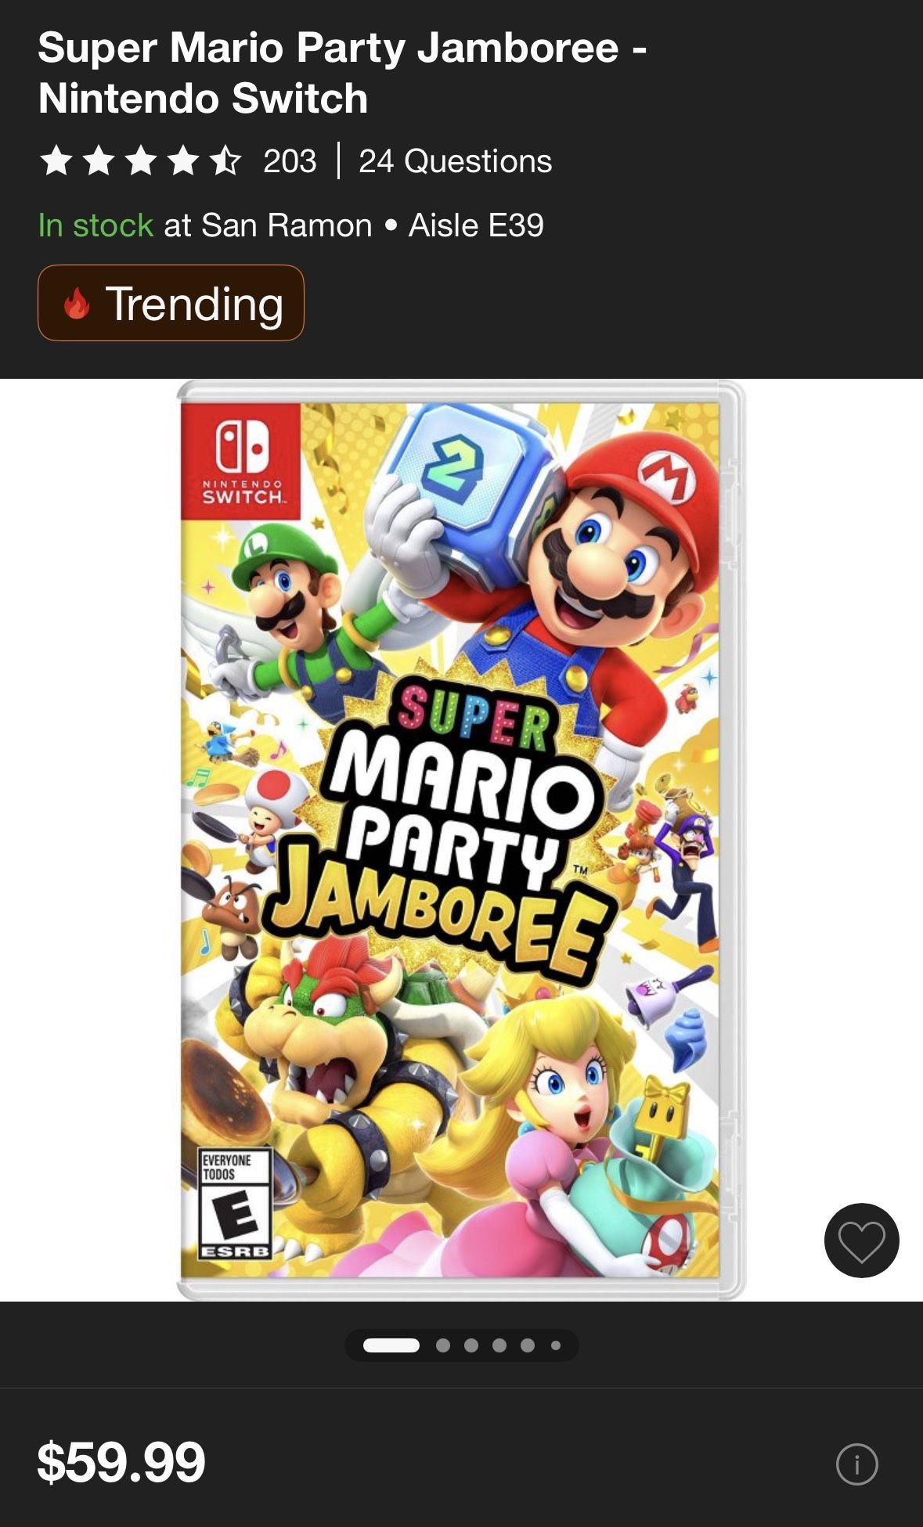Image resolution: width=923 pixels, height=1527 pixels.
Task: Open the 24 Questions link
Action: tap(455, 161)
